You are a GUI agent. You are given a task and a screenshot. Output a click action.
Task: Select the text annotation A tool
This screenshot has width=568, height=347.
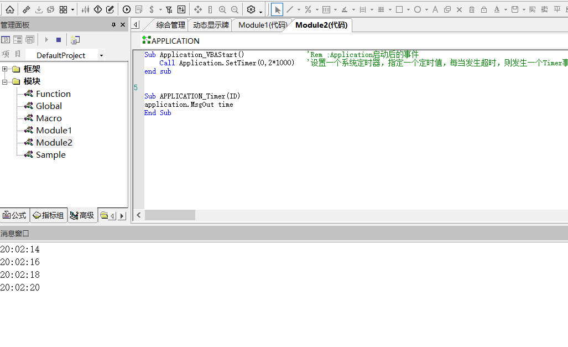435,9
